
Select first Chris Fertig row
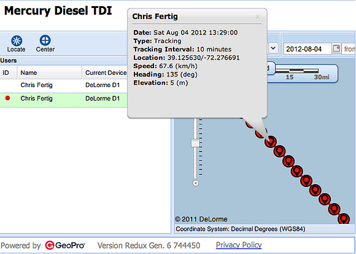point(64,85)
